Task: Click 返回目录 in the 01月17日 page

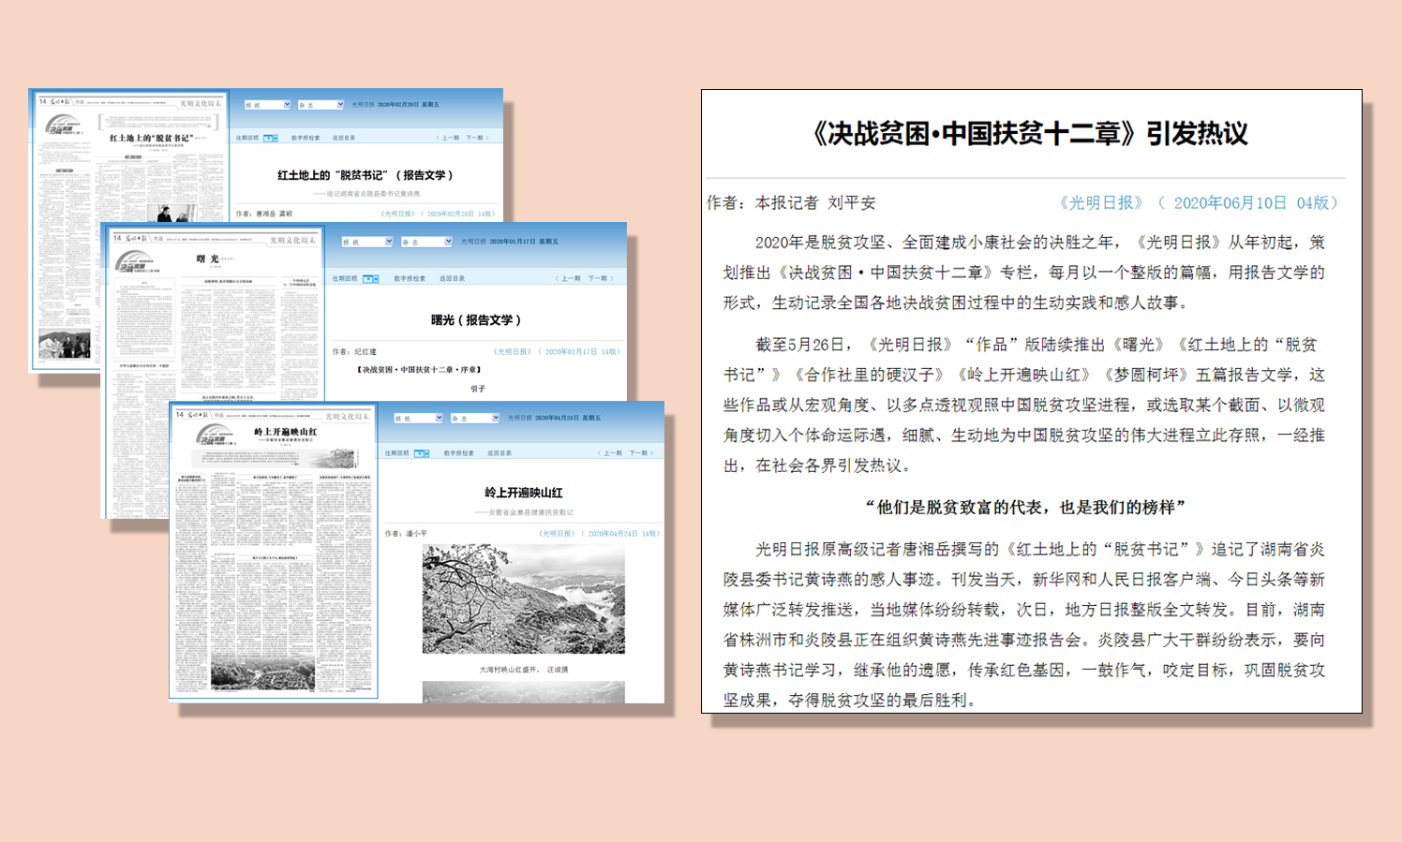Action: pyautogui.click(x=452, y=278)
